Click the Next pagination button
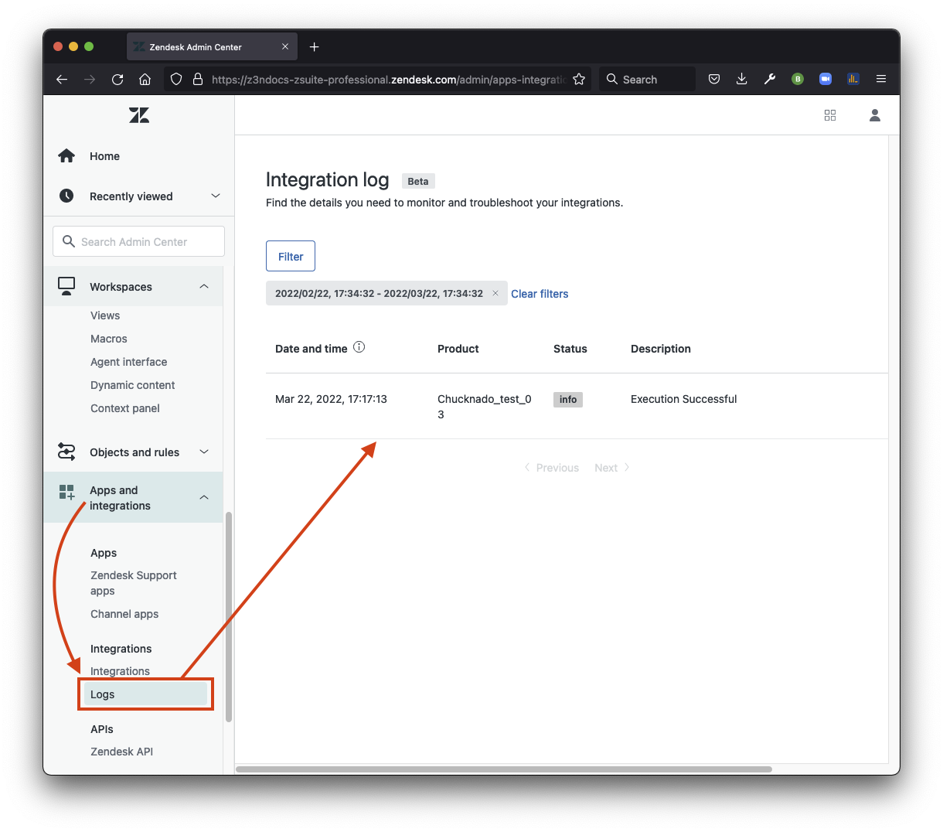The image size is (943, 832). [x=612, y=468]
